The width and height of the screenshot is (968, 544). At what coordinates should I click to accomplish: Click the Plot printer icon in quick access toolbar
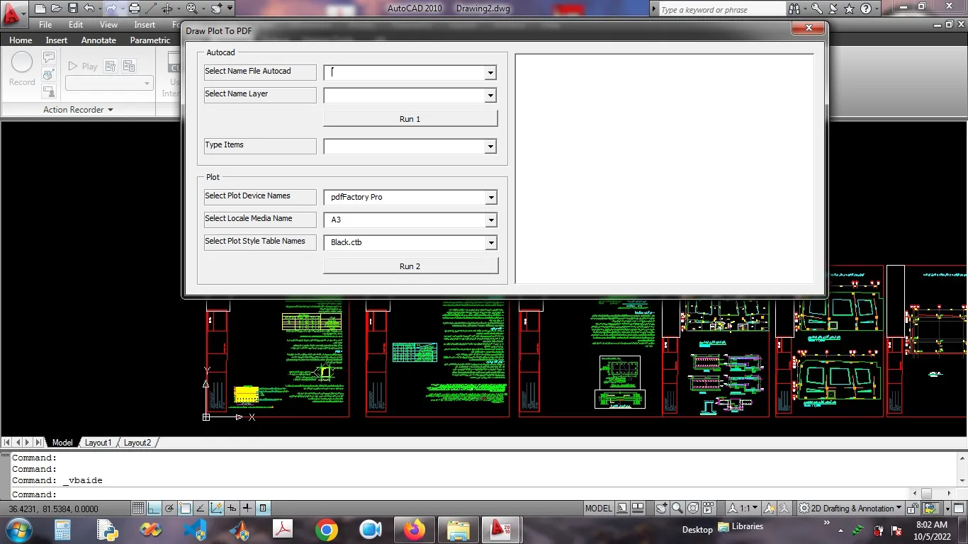[134, 8]
